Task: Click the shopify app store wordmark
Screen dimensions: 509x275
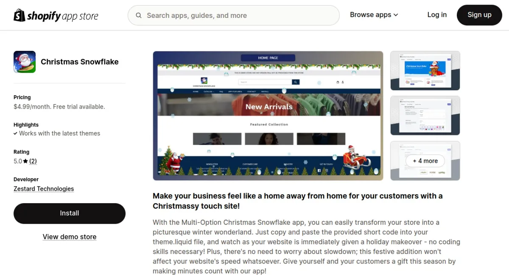Action: coord(62,16)
